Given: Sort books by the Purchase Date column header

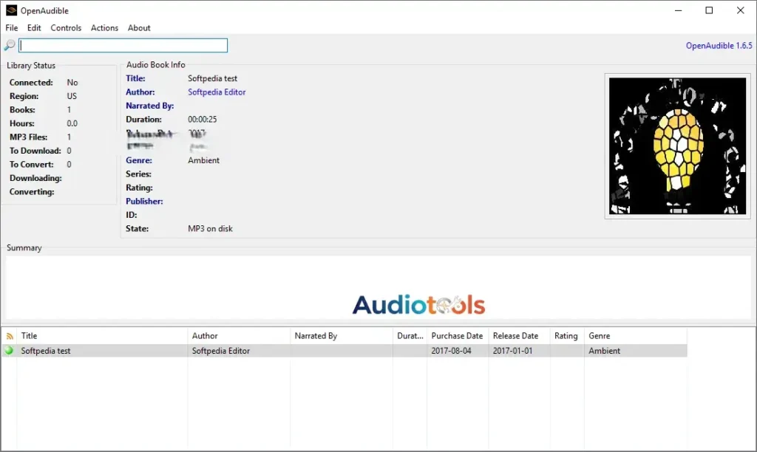Looking at the screenshot, I should [x=457, y=335].
